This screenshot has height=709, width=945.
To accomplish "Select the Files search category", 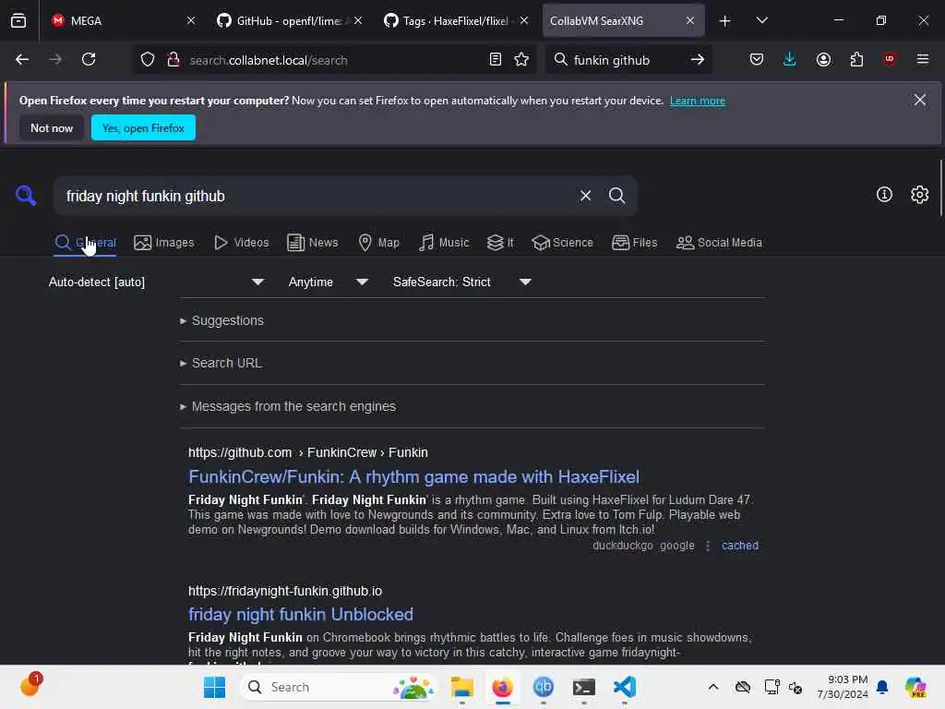I will 634,243.
